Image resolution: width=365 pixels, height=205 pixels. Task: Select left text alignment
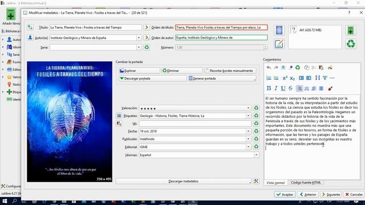299,88
